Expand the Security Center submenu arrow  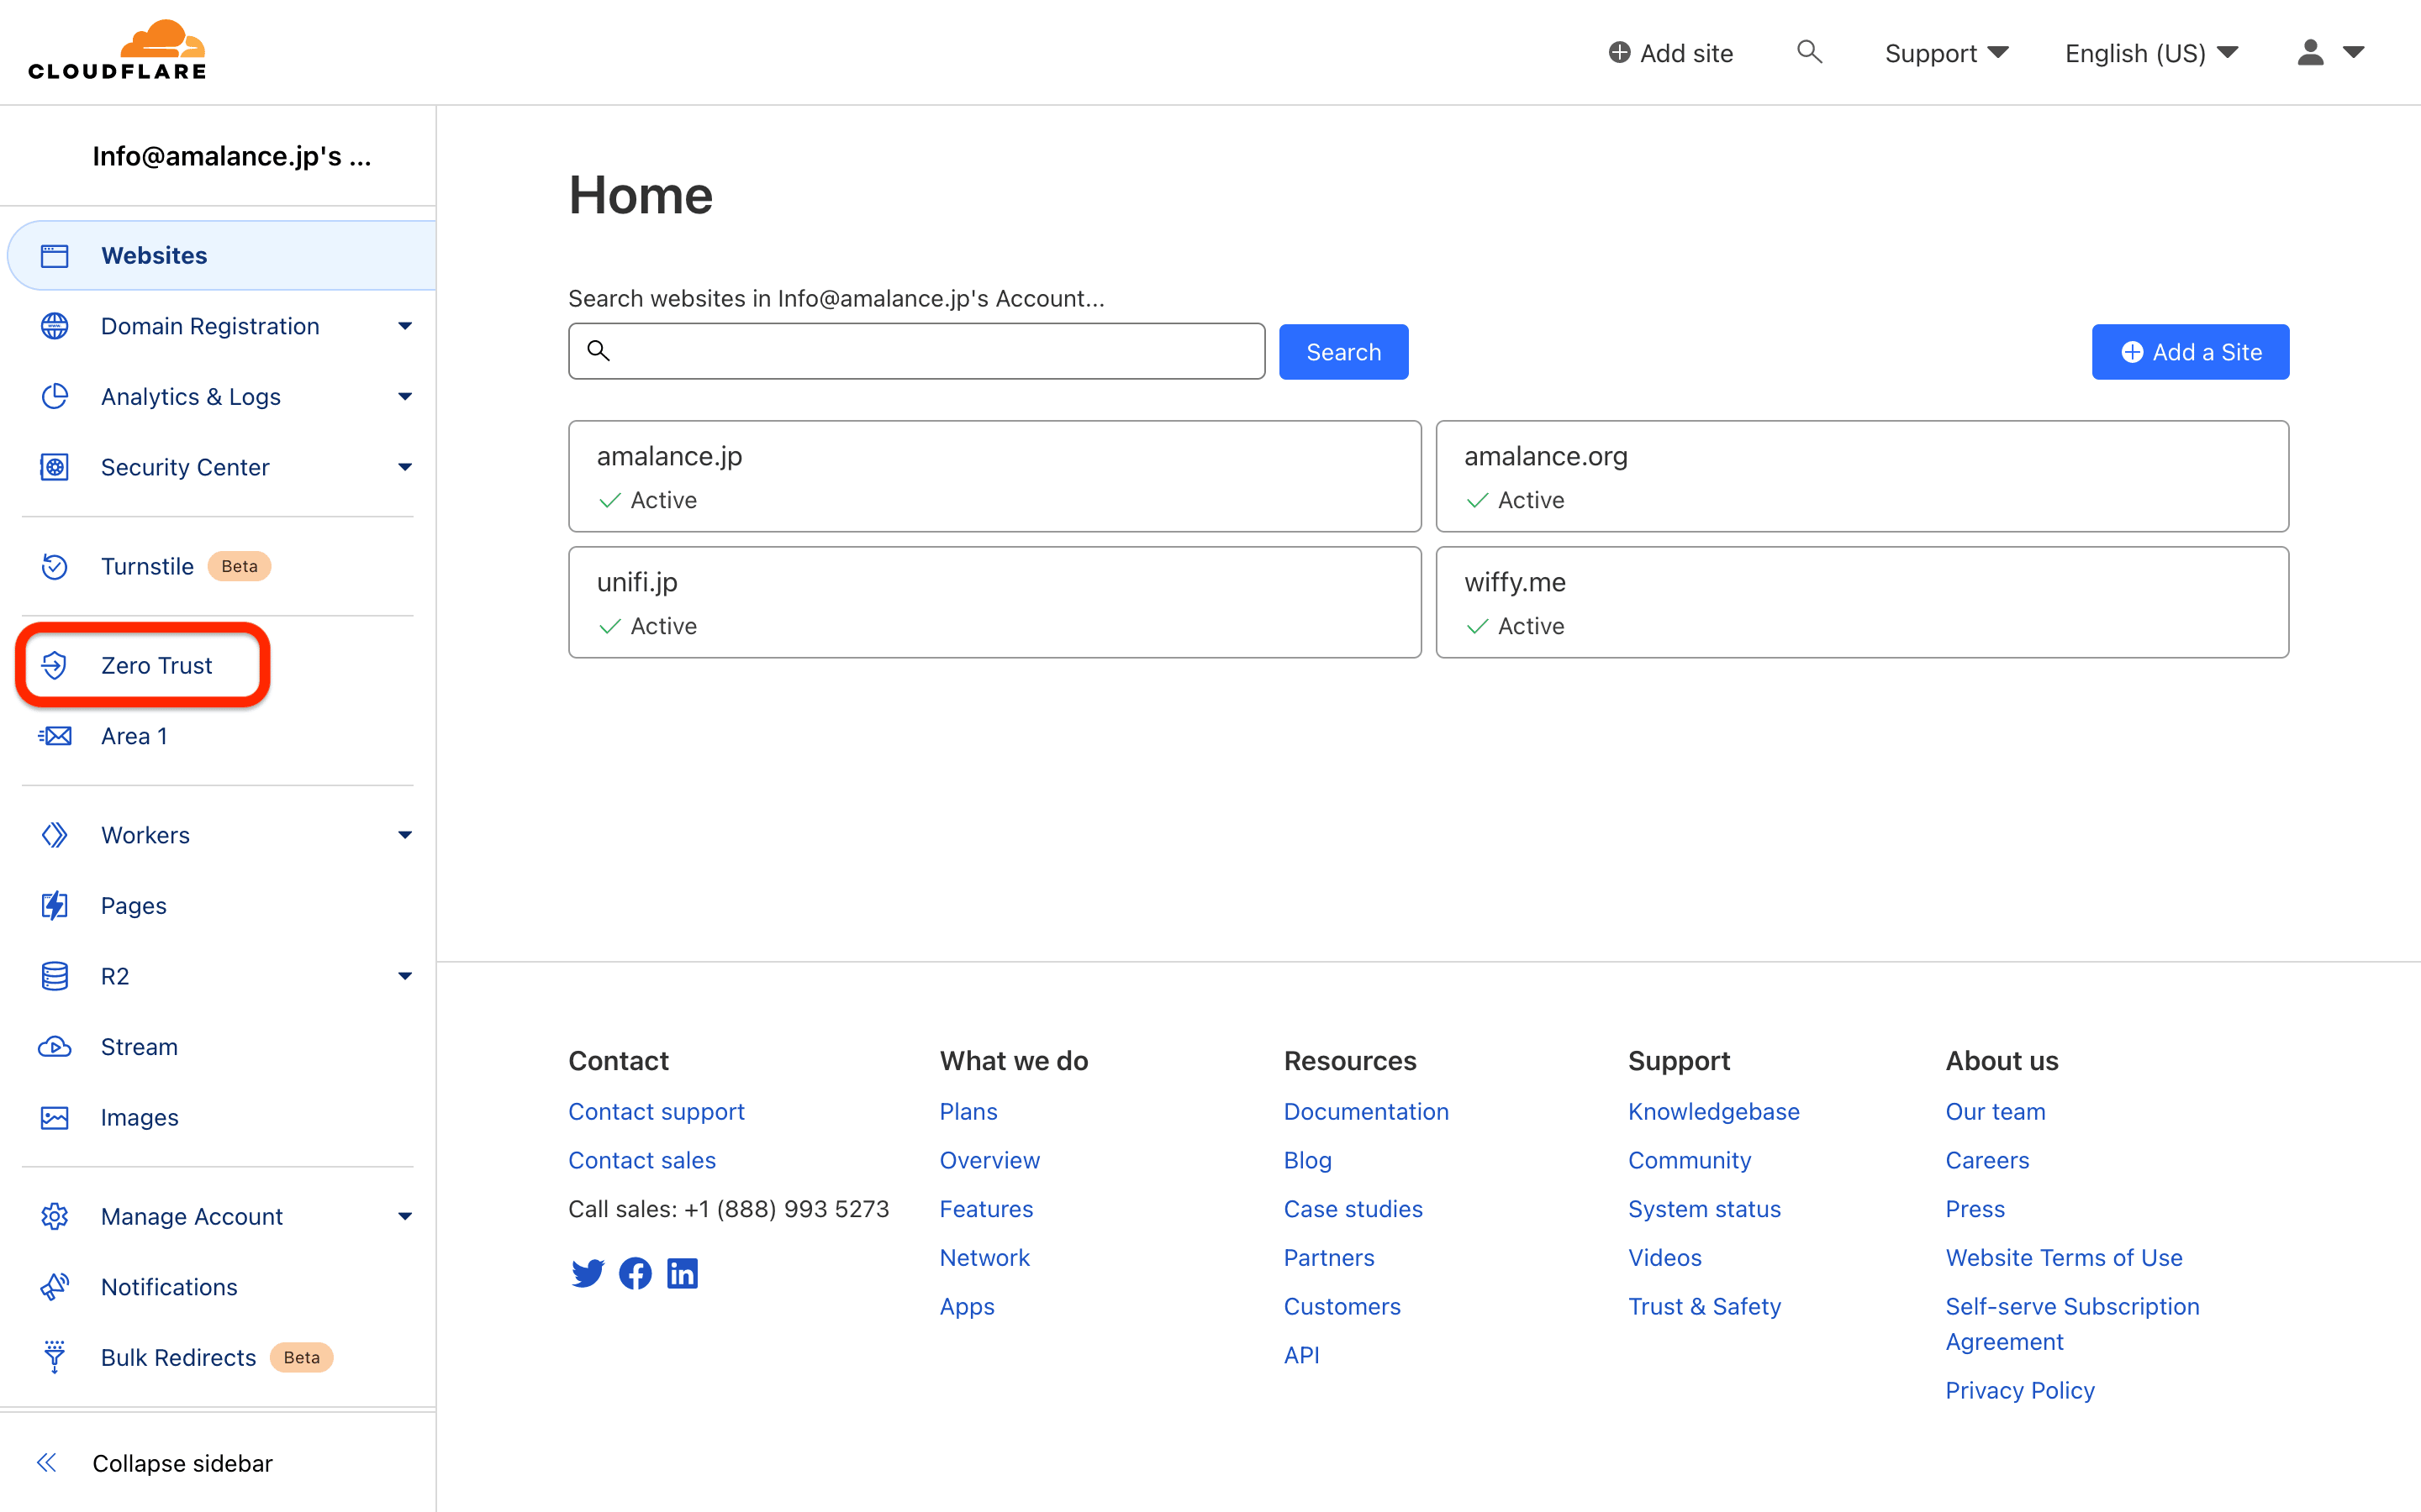point(405,467)
